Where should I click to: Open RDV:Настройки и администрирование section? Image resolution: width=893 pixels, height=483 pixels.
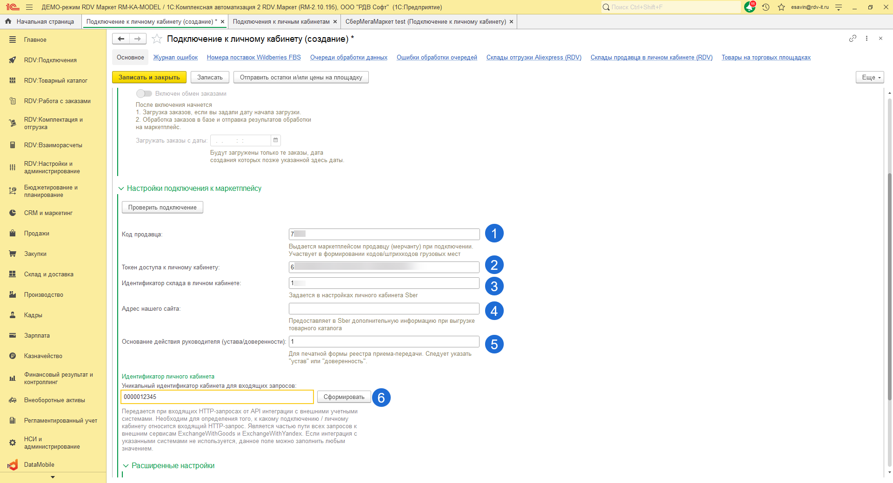tap(53, 168)
